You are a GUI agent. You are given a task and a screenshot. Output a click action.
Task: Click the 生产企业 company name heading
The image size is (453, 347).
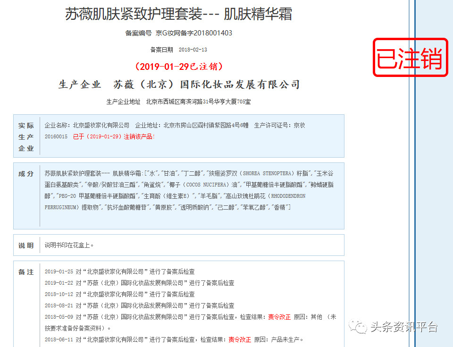[x=178, y=85]
